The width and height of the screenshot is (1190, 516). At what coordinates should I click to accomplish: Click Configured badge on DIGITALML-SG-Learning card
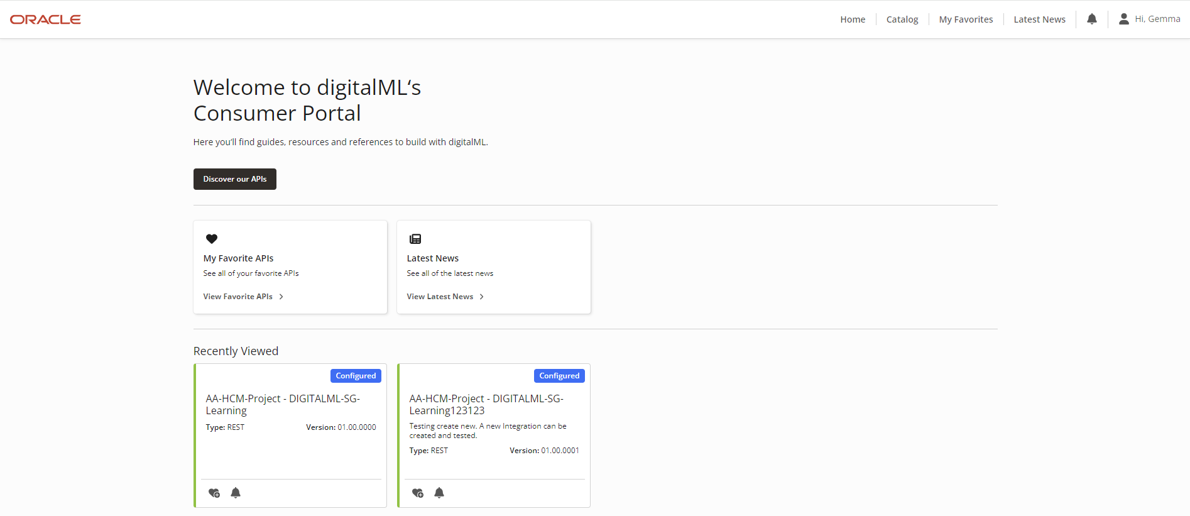tap(356, 376)
